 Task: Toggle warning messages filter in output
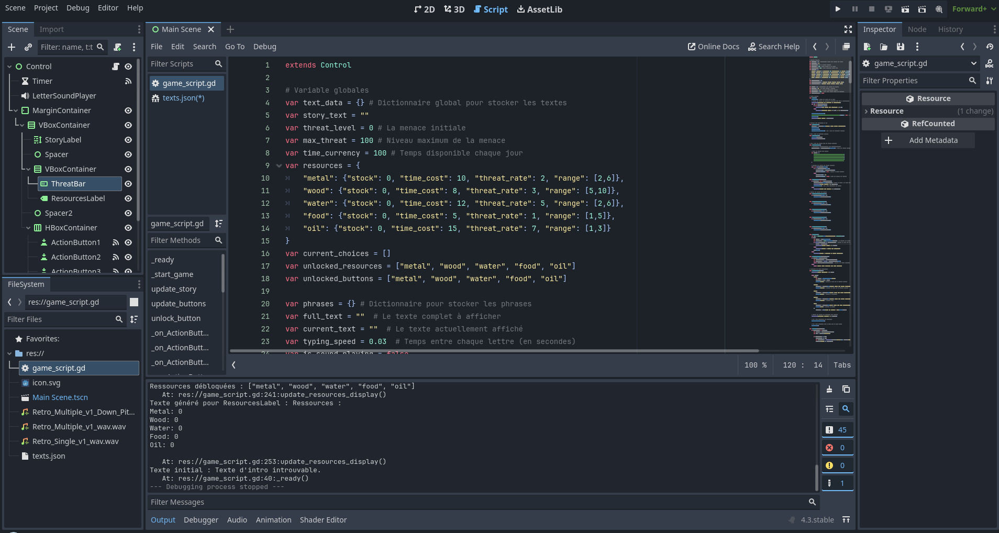click(x=838, y=465)
